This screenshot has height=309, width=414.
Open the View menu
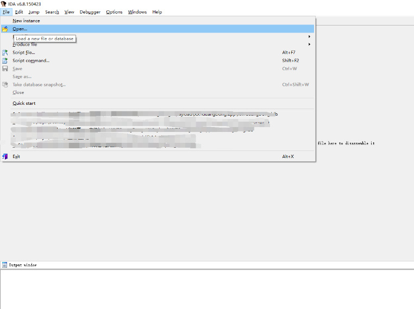point(69,12)
